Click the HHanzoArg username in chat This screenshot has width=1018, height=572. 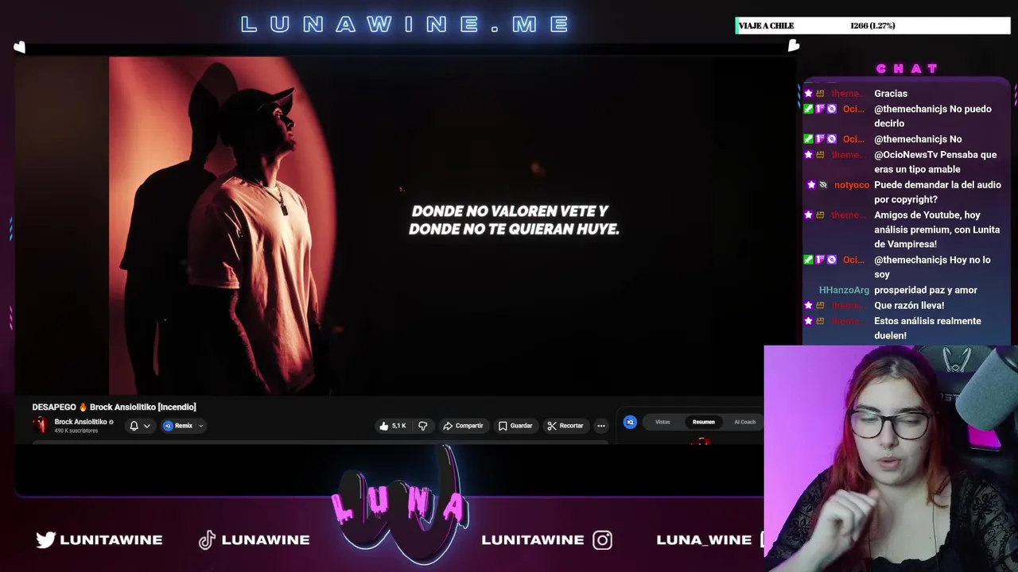coord(844,290)
